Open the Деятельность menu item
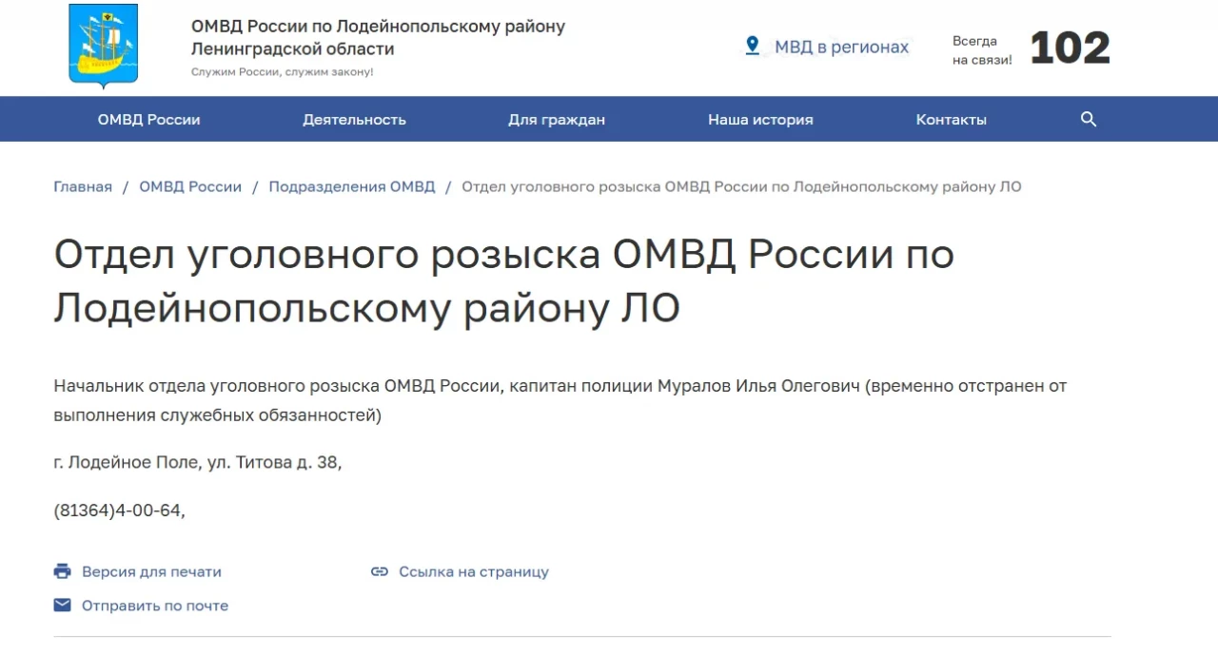Viewport: 1218px width, 655px height. tap(354, 120)
